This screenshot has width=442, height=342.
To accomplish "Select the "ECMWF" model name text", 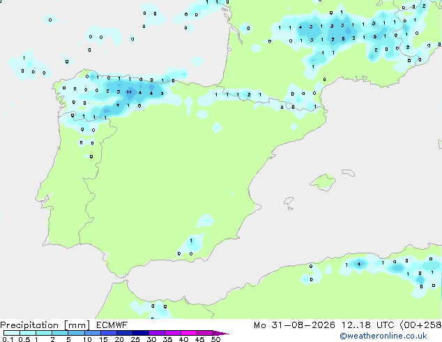I will coord(112,325).
